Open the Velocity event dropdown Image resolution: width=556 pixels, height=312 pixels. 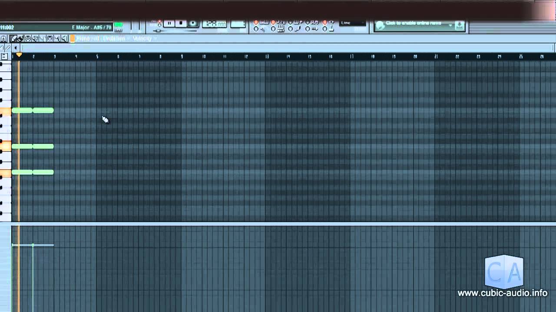coord(145,39)
